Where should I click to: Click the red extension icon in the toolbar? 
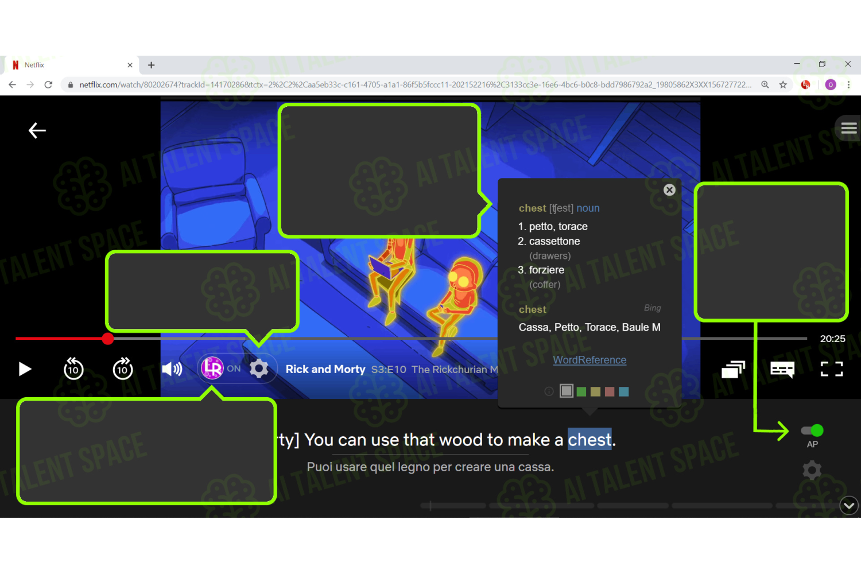pos(806,84)
